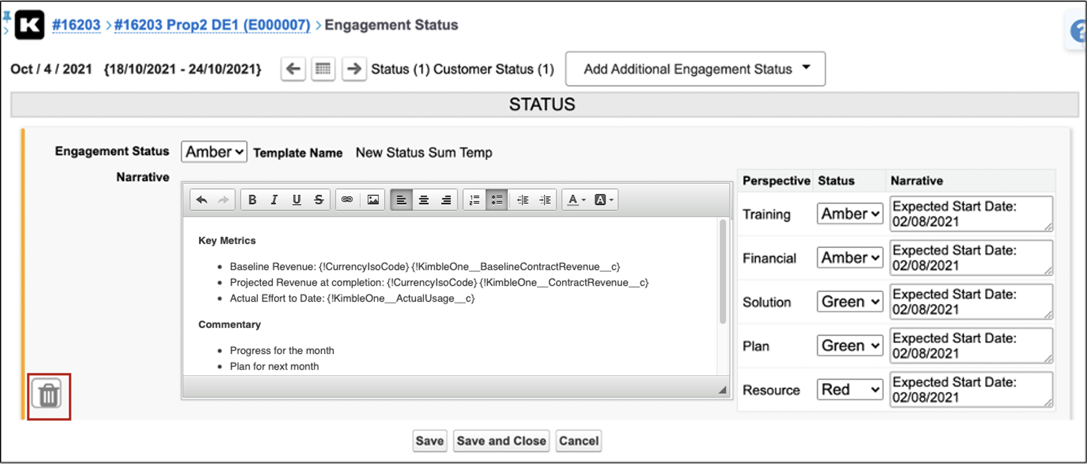Open the Plan perspective status dropdown
Image resolution: width=1087 pixels, height=464 pixels.
(850, 346)
